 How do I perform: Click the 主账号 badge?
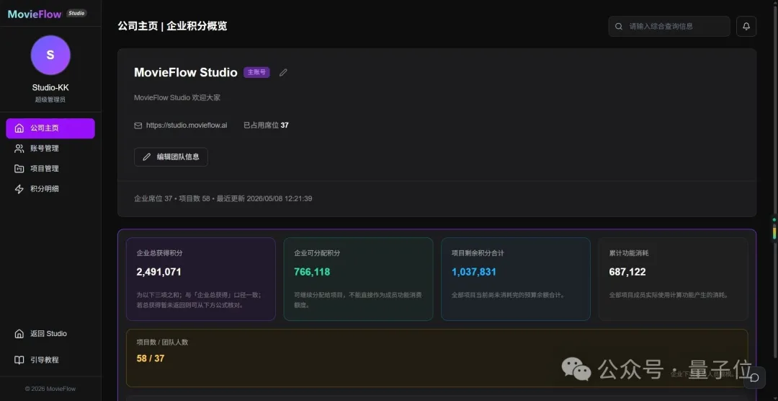coord(256,73)
